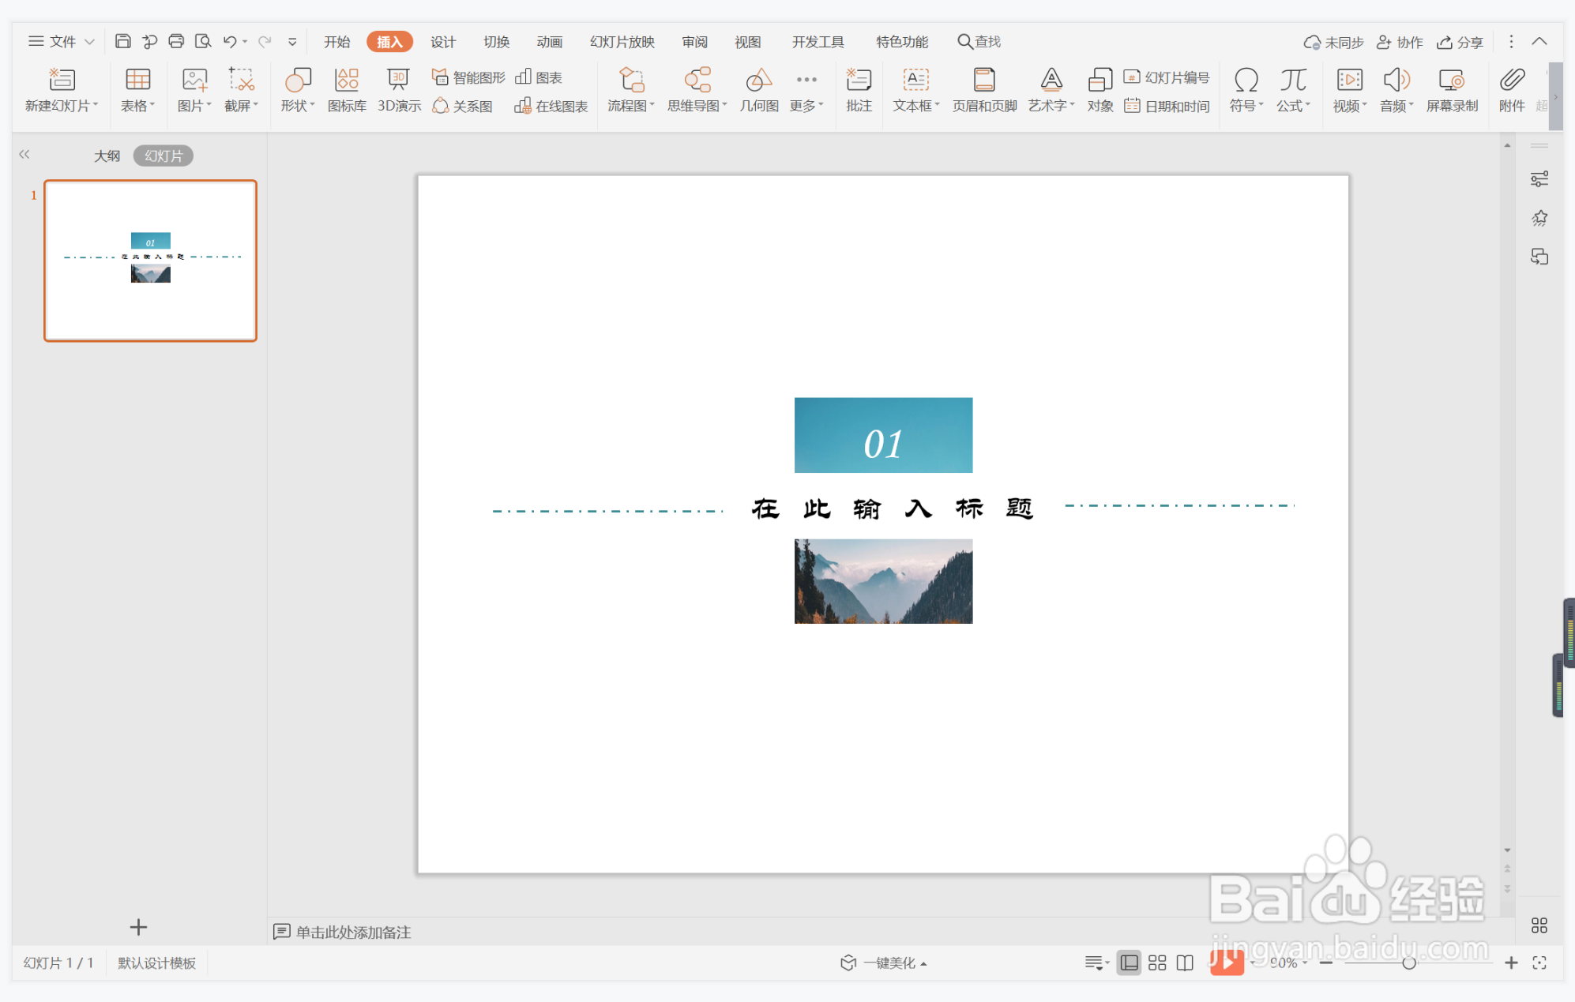
Task: Insert an Attachment (附件)
Action: point(1512,90)
